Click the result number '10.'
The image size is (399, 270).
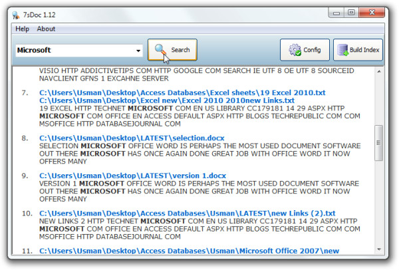pyautogui.click(x=27, y=213)
